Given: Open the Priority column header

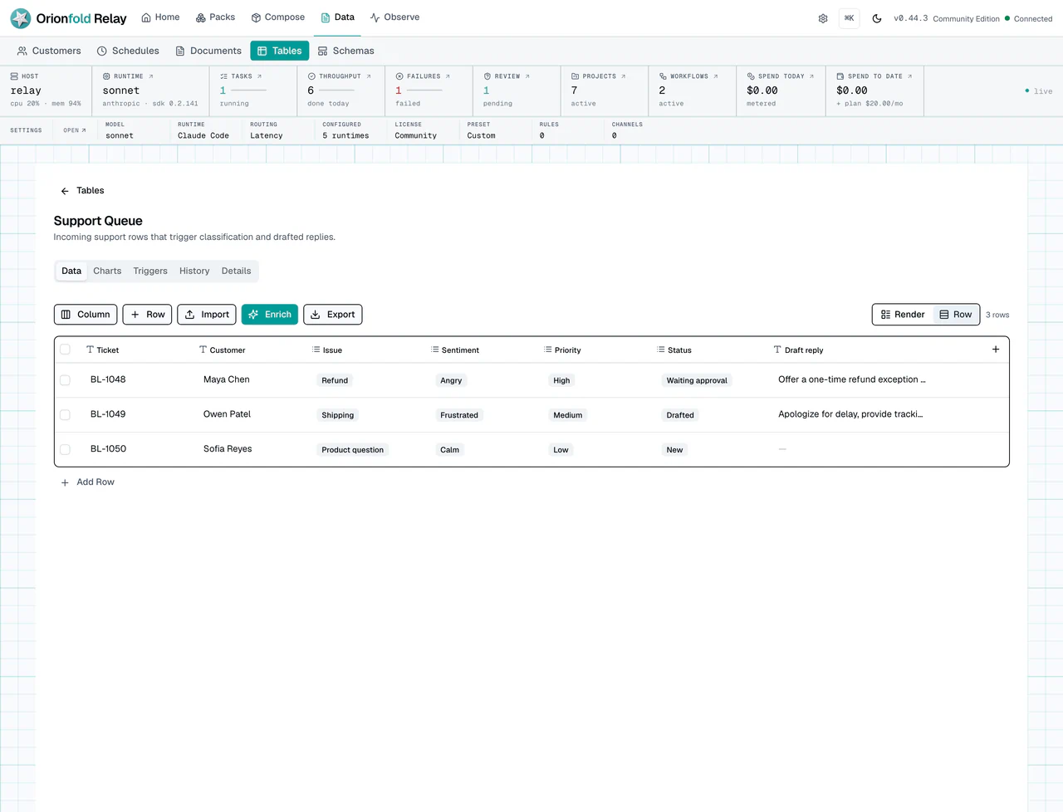Looking at the screenshot, I should pyautogui.click(x=562, y=350).
